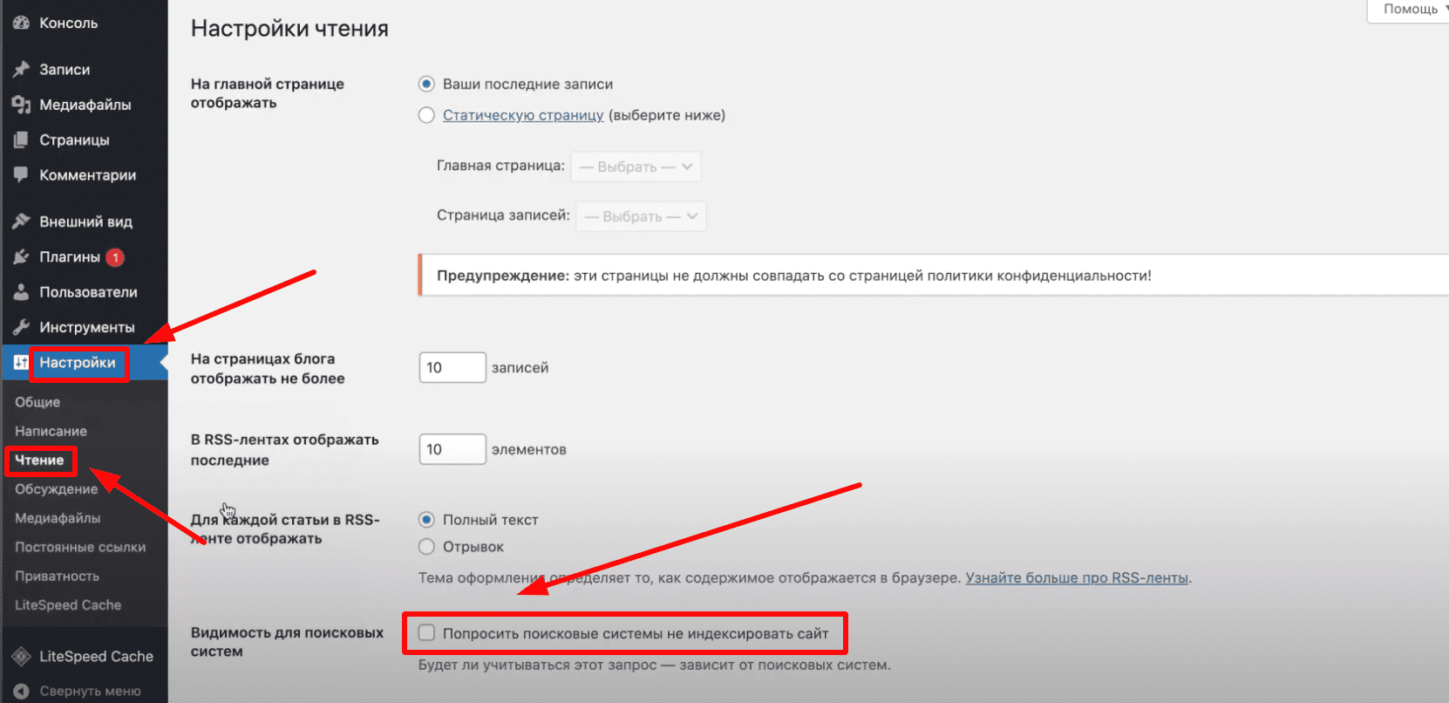
Task: Click the Внешний вид brush icon
Action: [21, 222]
